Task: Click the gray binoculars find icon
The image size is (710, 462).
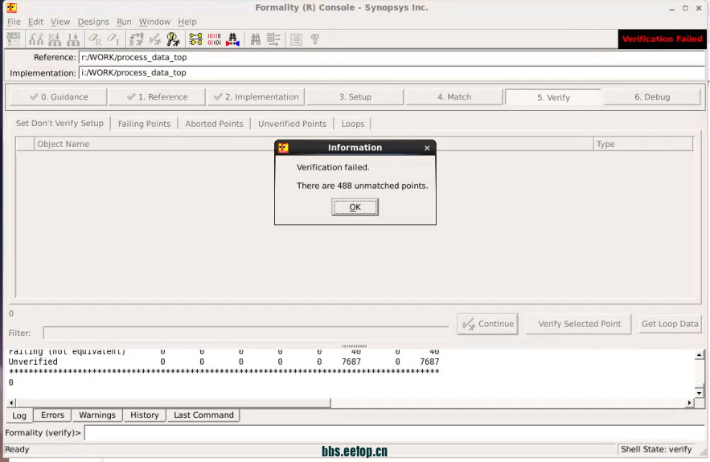Action: (256, 39)
